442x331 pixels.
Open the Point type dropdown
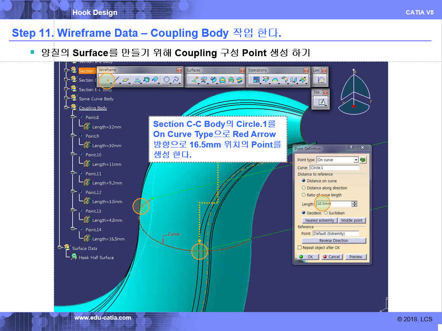(x=356, y=160)
